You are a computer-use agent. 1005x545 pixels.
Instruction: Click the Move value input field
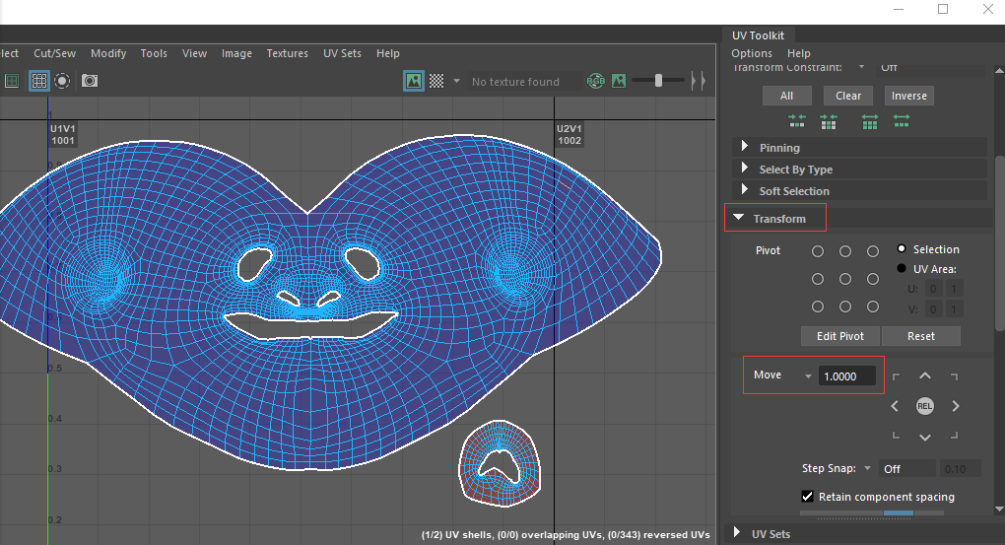[x=846, y=376]
